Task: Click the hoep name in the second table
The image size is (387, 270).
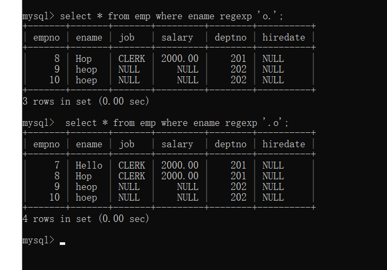Action: pyautogui.click(x=86, y=197)
